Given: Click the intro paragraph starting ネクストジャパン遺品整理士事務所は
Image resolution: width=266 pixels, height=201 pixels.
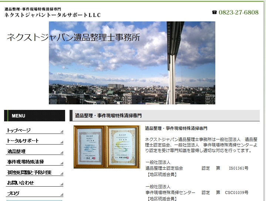Looking at the screenshot, I should (201, 145).
